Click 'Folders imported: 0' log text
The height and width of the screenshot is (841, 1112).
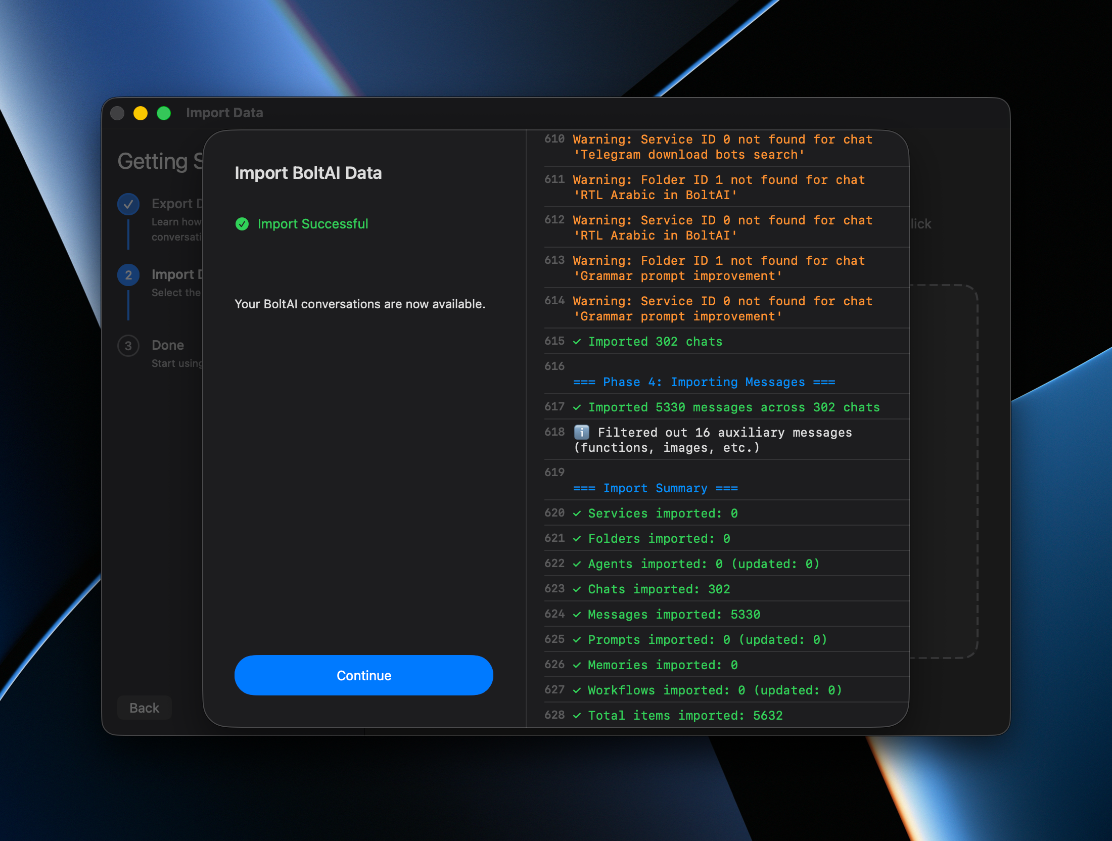click(659, 539)
